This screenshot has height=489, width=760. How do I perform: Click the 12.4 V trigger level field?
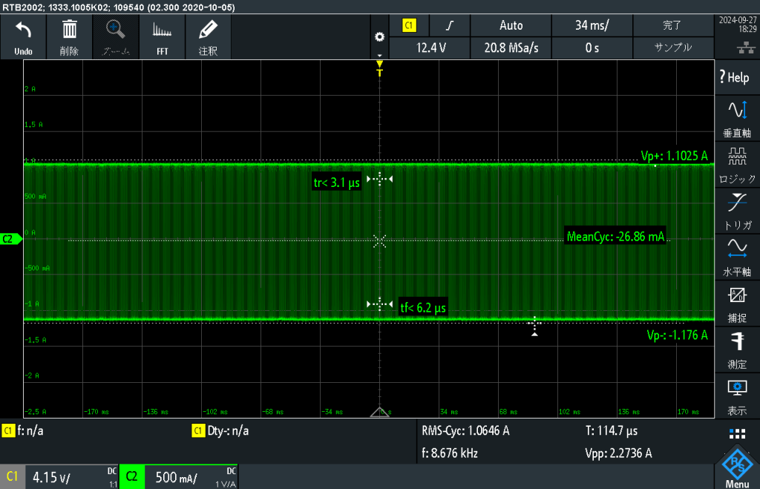[x=430, y=47]
